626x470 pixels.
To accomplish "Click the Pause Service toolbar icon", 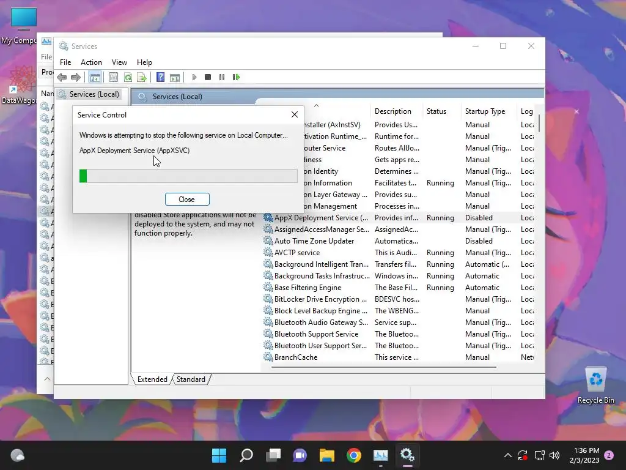I will click(222, 77).
